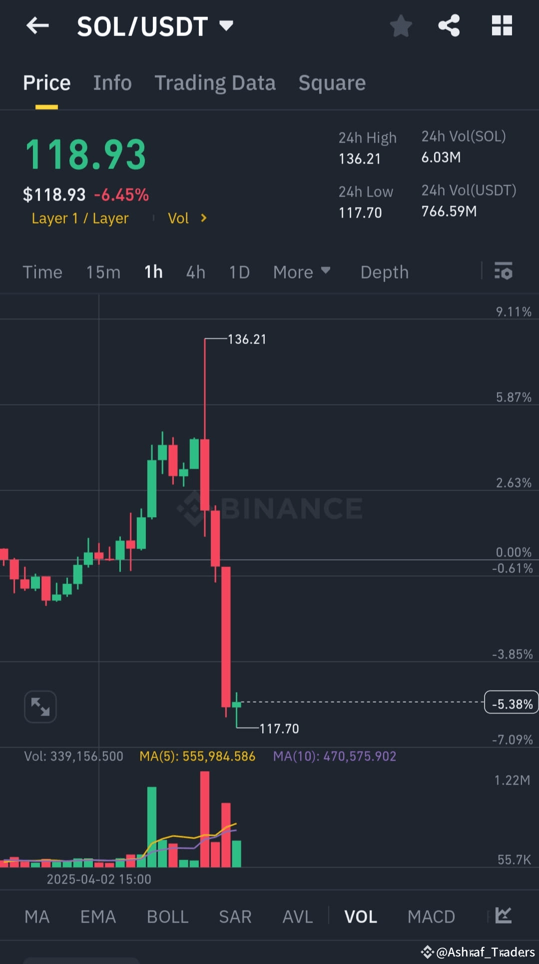This screenshot has width=539, height=964.
Task: Tap the -5.38% price change marker
Action: [511, 702]
